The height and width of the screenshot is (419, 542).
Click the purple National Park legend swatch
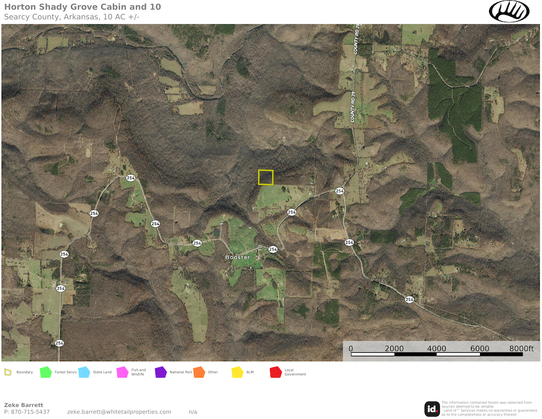tap(160, 372)
